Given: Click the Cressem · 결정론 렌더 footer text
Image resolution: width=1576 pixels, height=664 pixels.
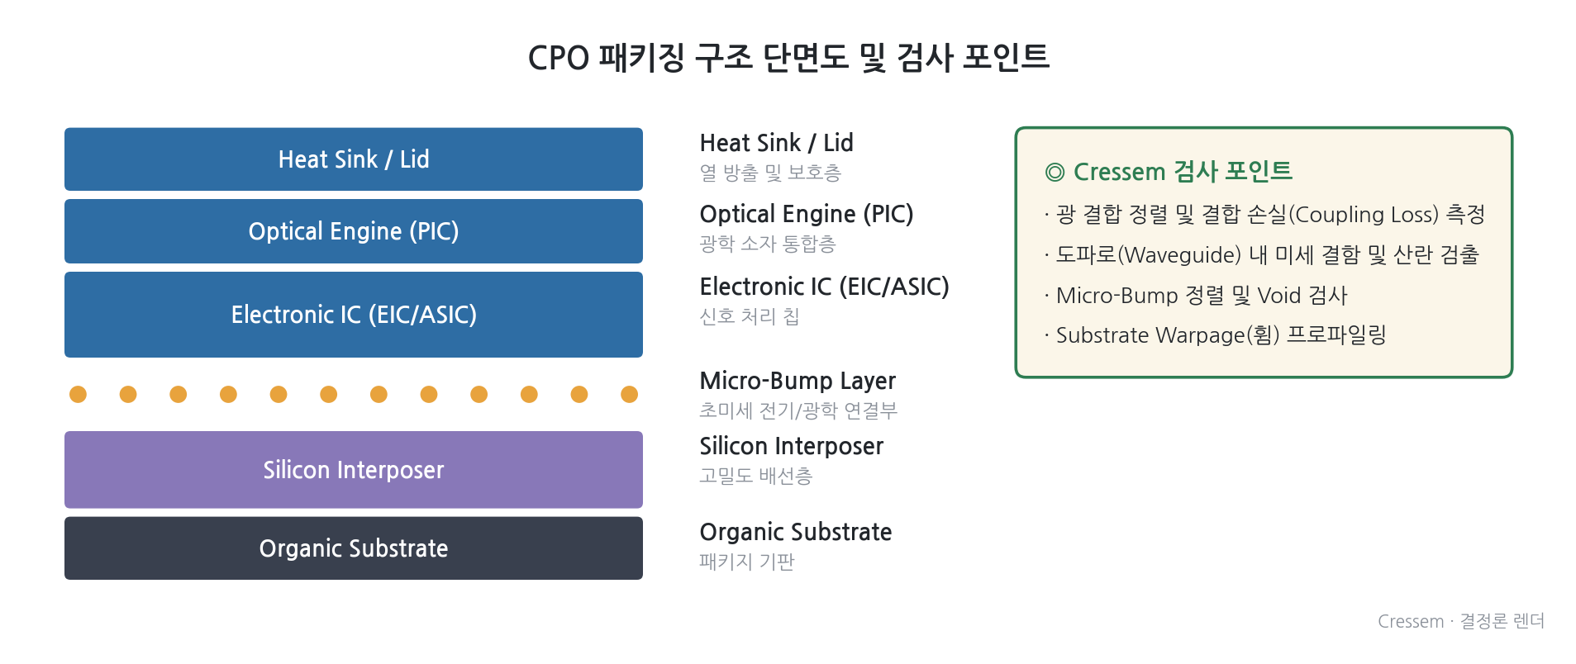Looking at the screenshot, I should coord(1460,621).
